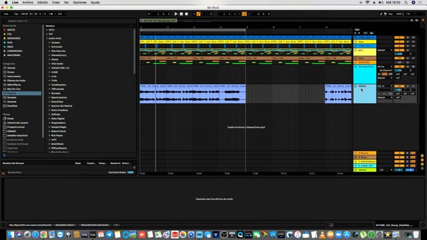Screen dimensions: 427x240
Task: Select the Samples browser category
Action: coord(12,97)
